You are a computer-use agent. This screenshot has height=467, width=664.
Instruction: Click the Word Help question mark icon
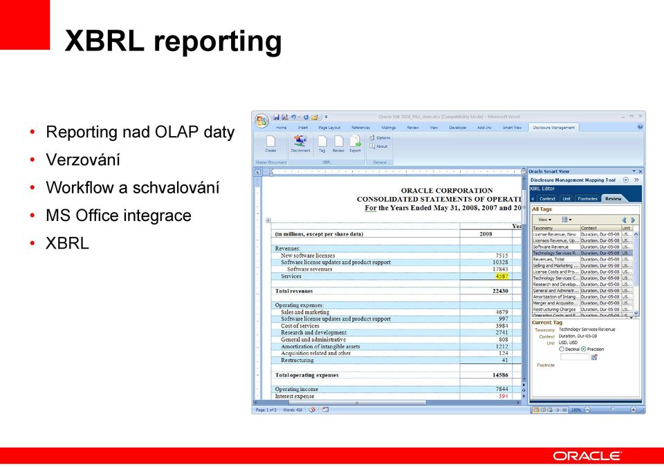[640, 127]
